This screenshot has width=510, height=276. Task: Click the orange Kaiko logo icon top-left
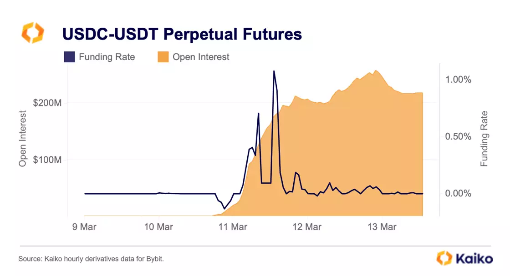33,33
